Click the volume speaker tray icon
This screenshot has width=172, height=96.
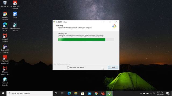click(154, 93)
